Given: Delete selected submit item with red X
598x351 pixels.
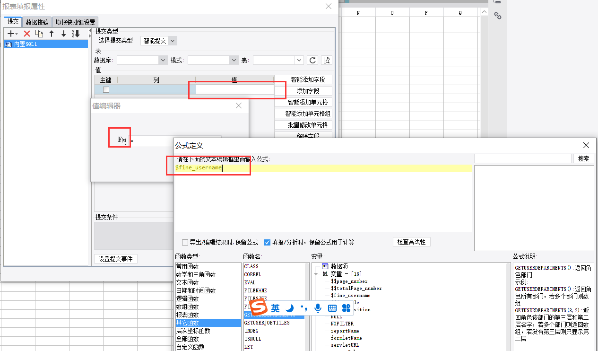Looking at the screenshot, I should [x=27, y=34].
